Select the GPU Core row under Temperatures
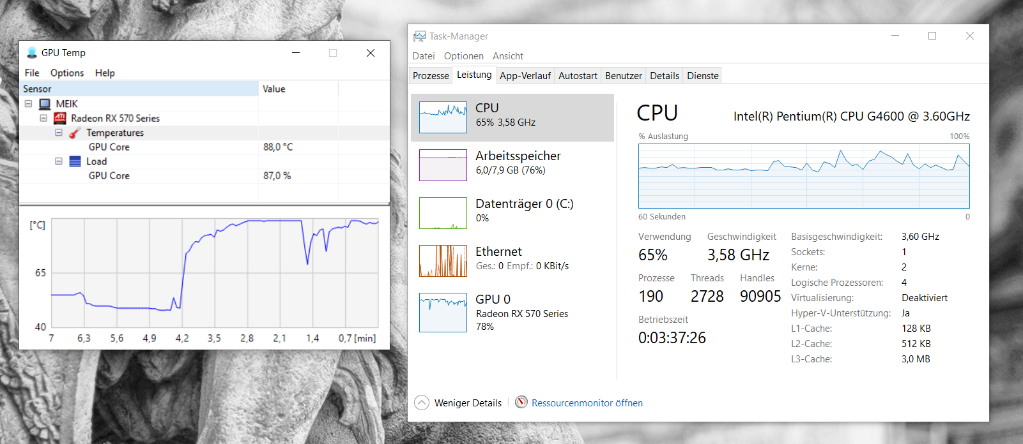Image resolution: width=1023 pixels, height=444 pixels. pos(204,147)
